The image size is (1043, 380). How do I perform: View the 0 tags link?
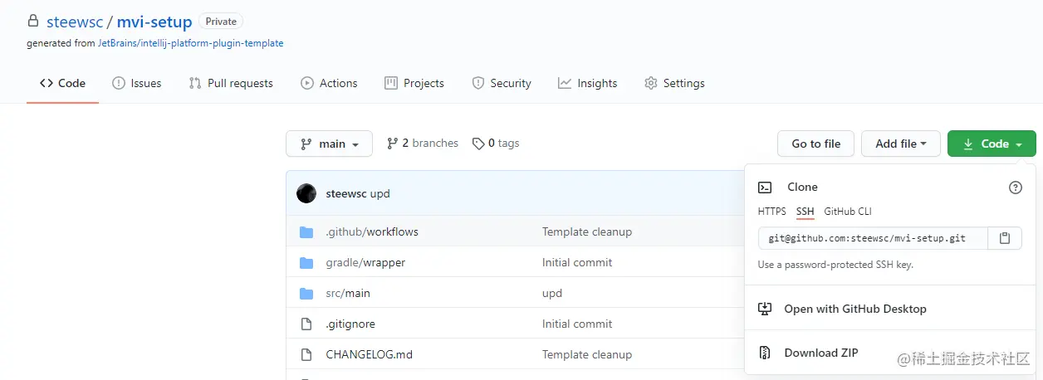pos(496,144)
